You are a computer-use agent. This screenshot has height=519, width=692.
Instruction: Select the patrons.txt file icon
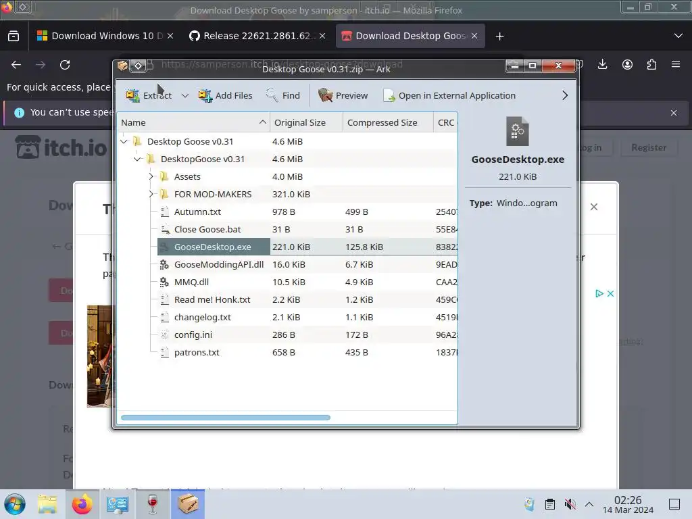(165, 352)
